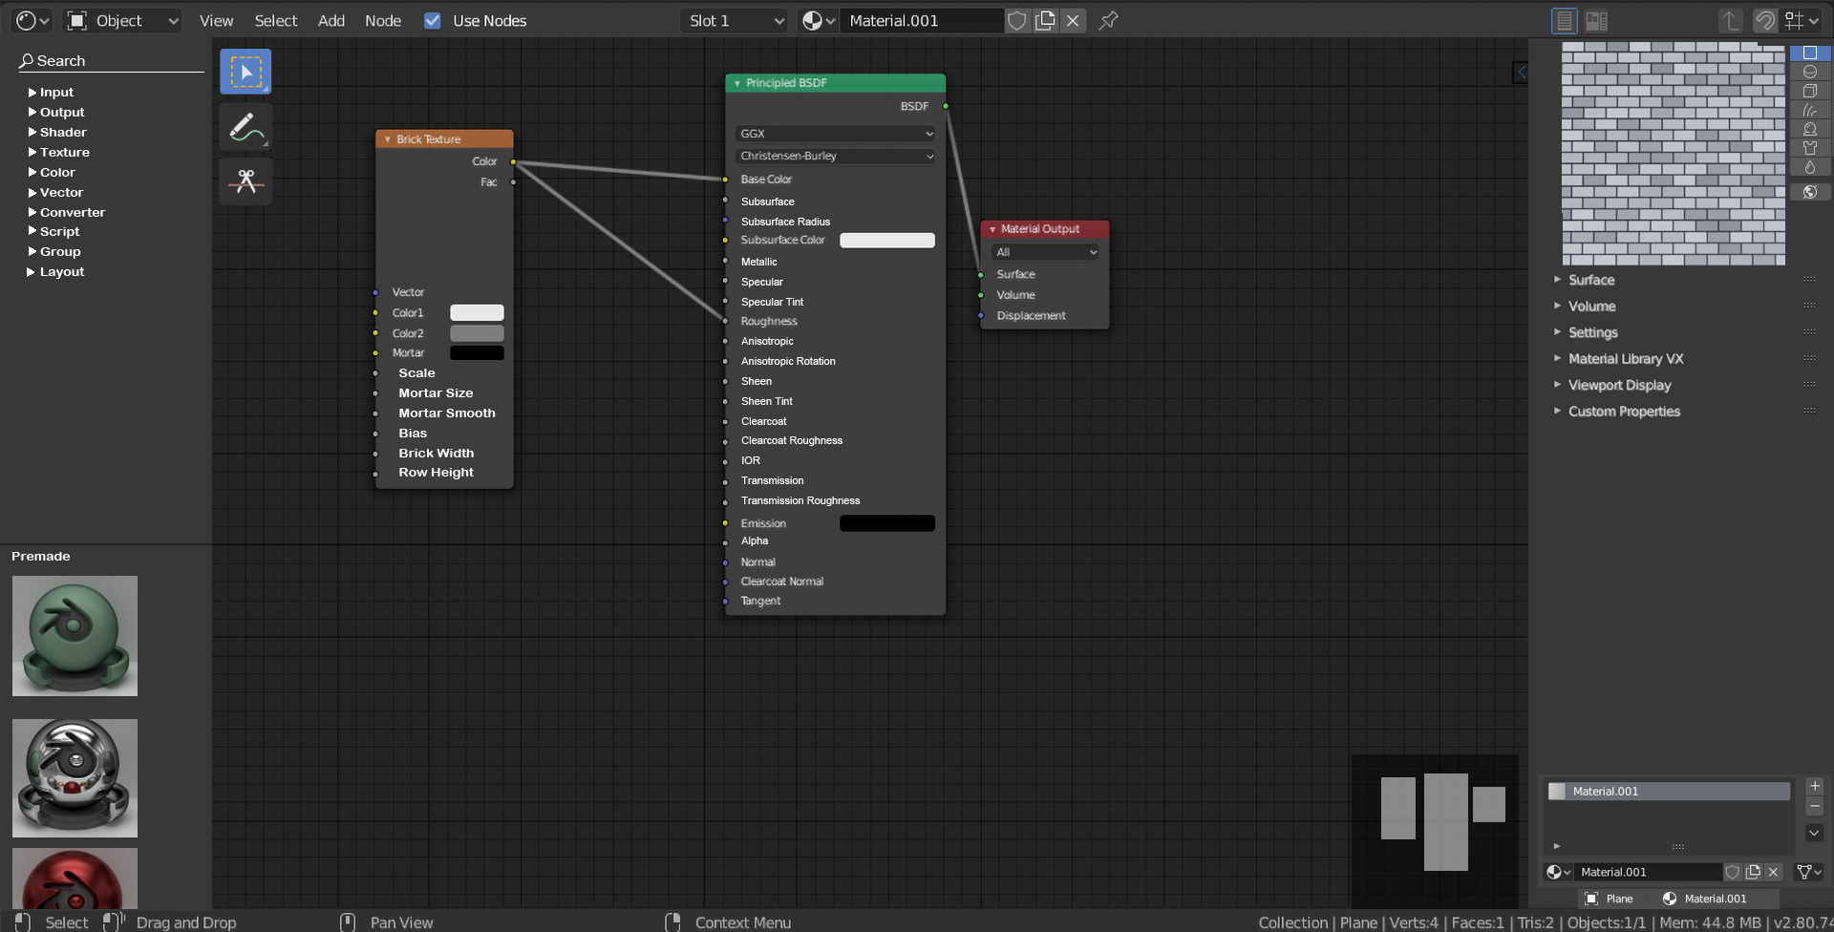Image resolution: width=1834 pixels, height=932 pixels.
Task: Open the snap node element dropdown
Action: 1802,20
